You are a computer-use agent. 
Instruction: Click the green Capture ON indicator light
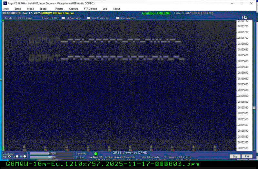95,154
